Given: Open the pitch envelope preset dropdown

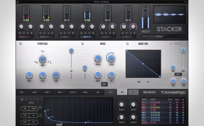Looking at the screenshot, I should [26, 99].
